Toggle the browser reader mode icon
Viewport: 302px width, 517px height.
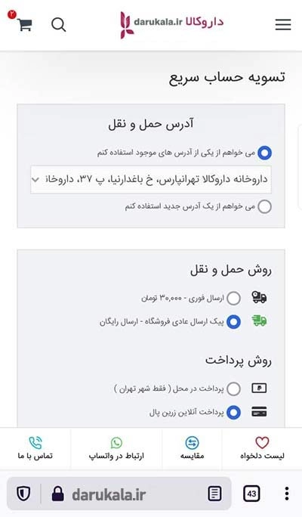[x=214, y=494]
